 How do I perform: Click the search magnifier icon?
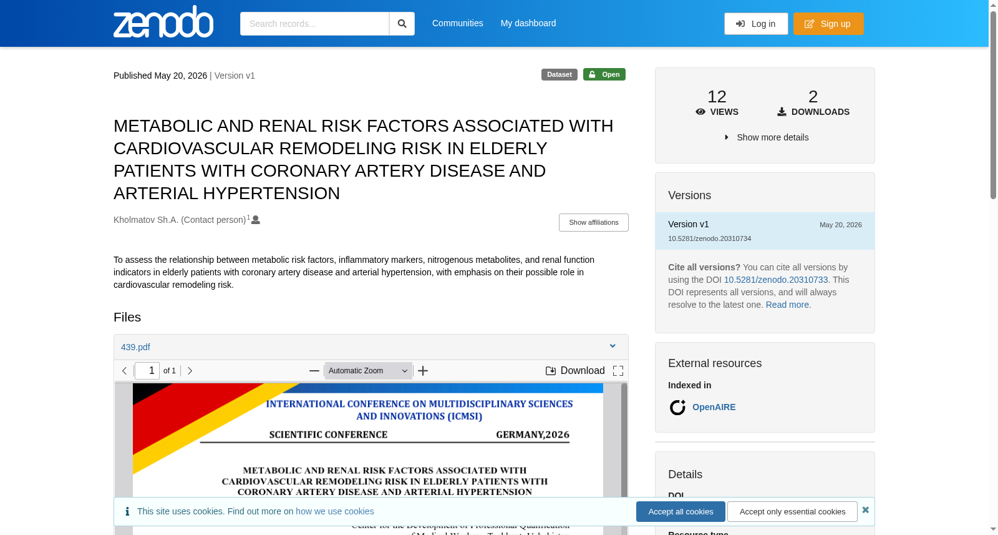coord(402,24)
